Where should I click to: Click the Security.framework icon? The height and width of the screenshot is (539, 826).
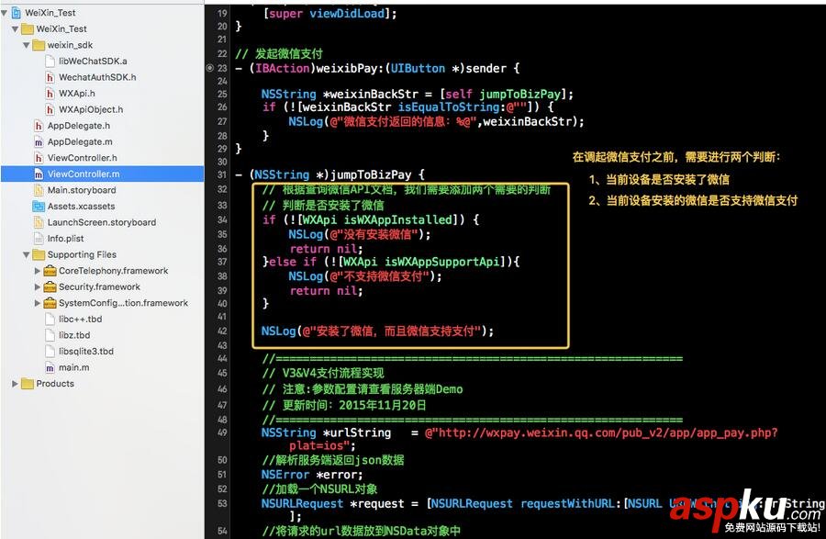[x=50, y=286]
